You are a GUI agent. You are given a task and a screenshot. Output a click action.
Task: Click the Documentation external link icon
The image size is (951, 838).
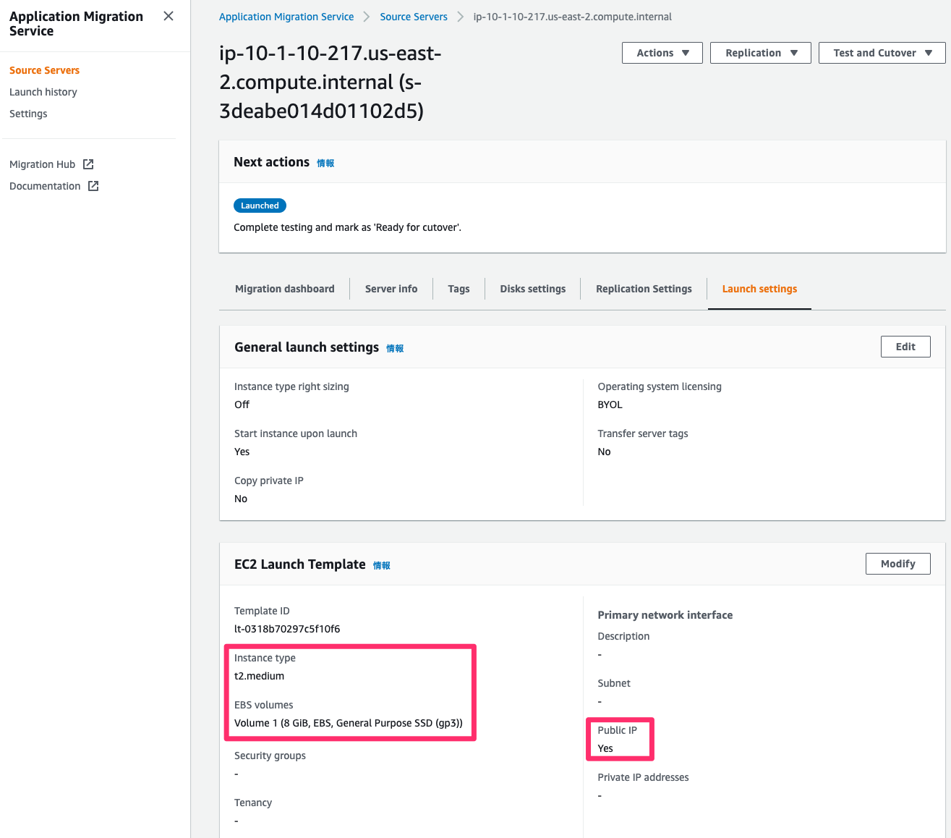pyautogui.click(x=93, y=186)
